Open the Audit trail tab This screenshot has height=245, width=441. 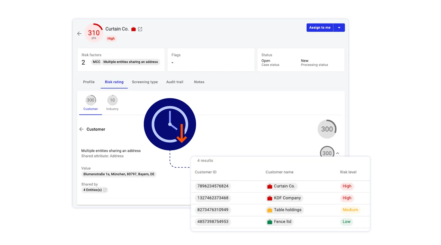pyautogui.click(x=175, y=82)
